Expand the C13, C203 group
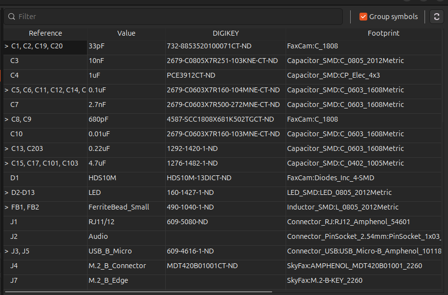Viewport: 448px width, 295px height. point(6,148)
